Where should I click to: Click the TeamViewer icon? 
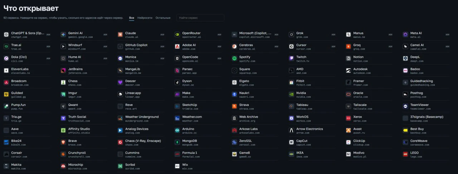click(x=405, y=106)
